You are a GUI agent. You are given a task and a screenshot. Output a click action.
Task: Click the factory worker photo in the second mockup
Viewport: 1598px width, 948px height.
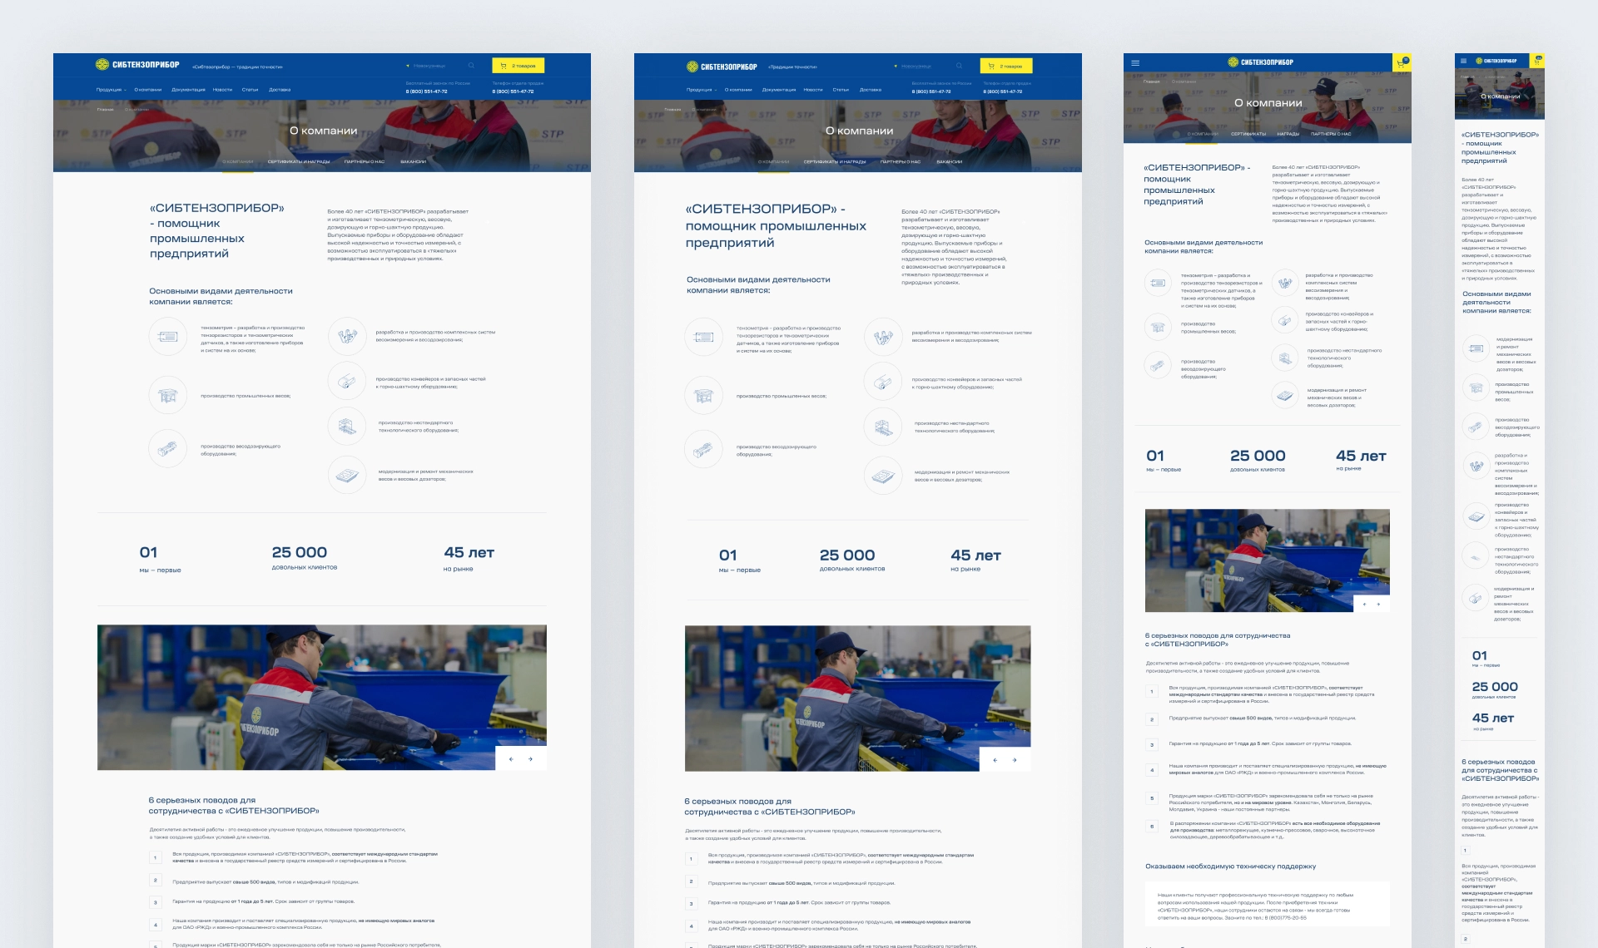858,699
